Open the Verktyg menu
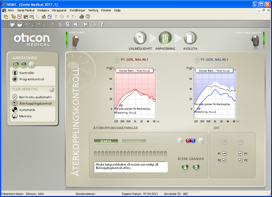 tap(93, 11)
